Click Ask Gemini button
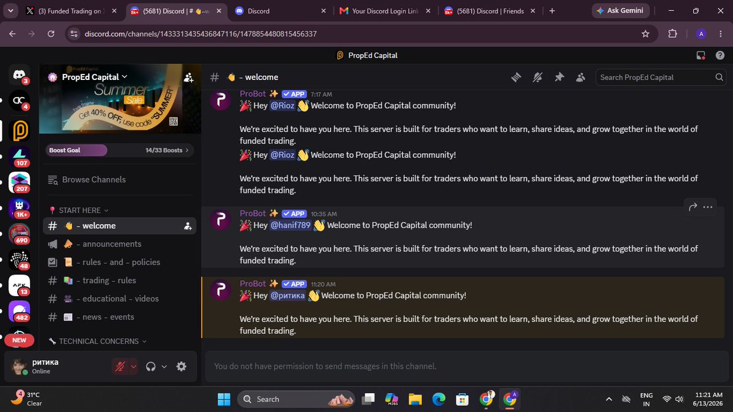 point(622,11)
